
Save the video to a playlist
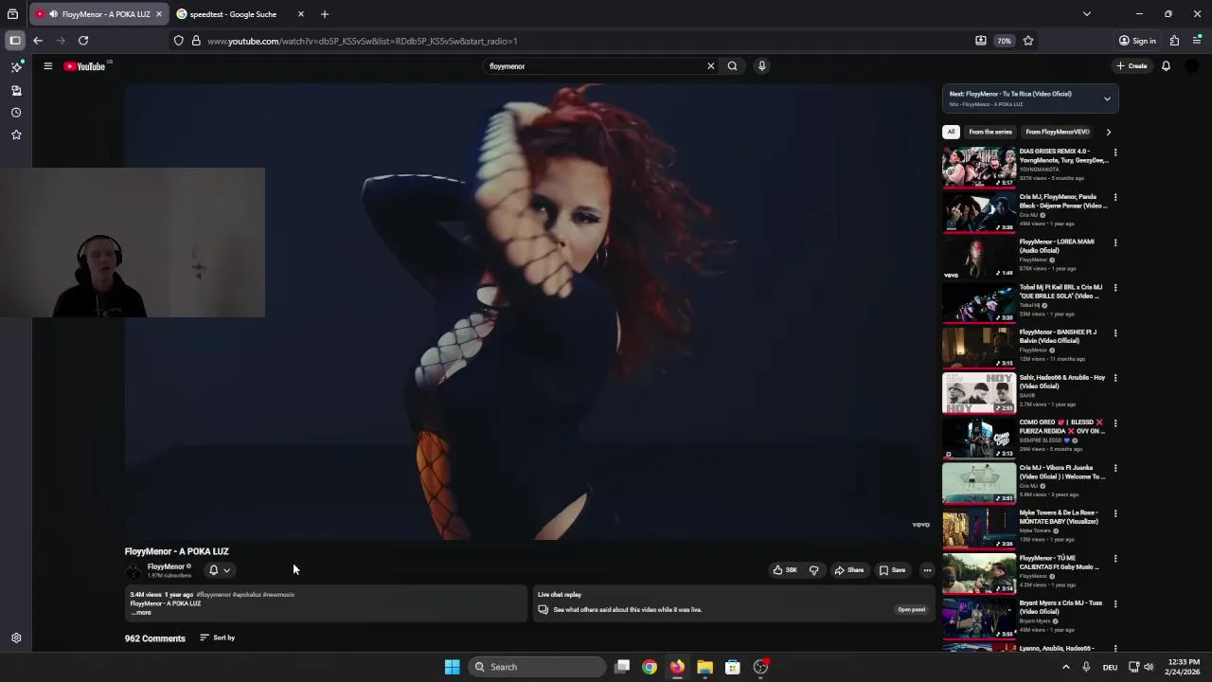[x=892, y=570]
